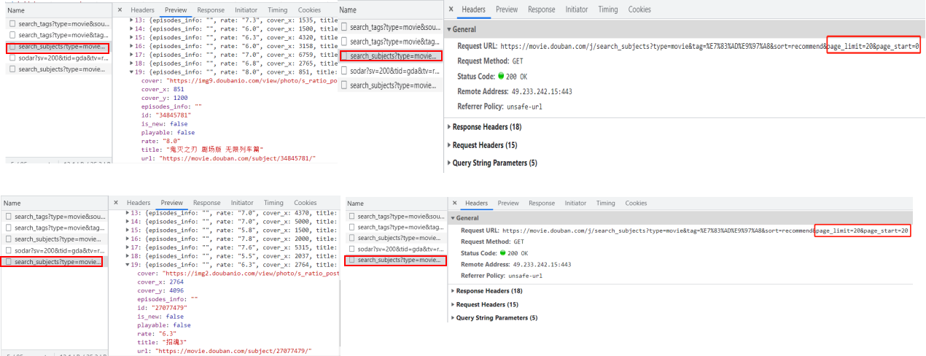Select request URL ending page_start=0
The image size is (926, 356).
point(710,46)
